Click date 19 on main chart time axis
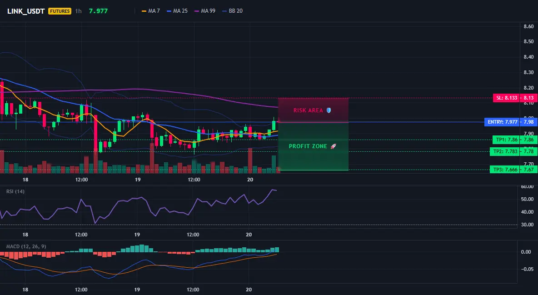This screenshot has height=295, width=538. [x=138, y=180]
